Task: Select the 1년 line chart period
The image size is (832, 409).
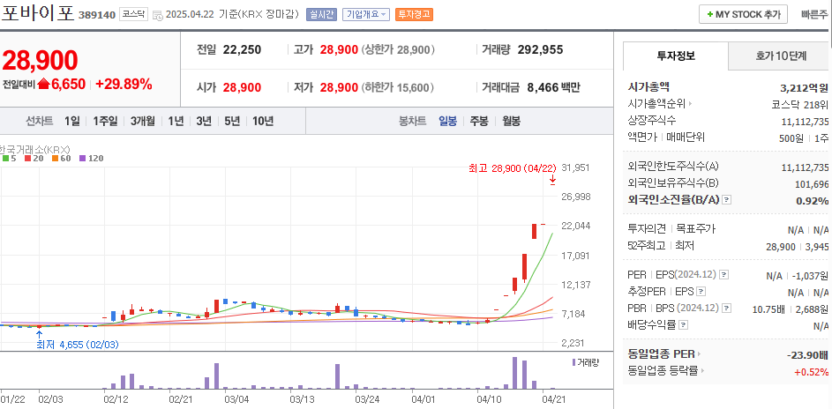Action: 176,121
